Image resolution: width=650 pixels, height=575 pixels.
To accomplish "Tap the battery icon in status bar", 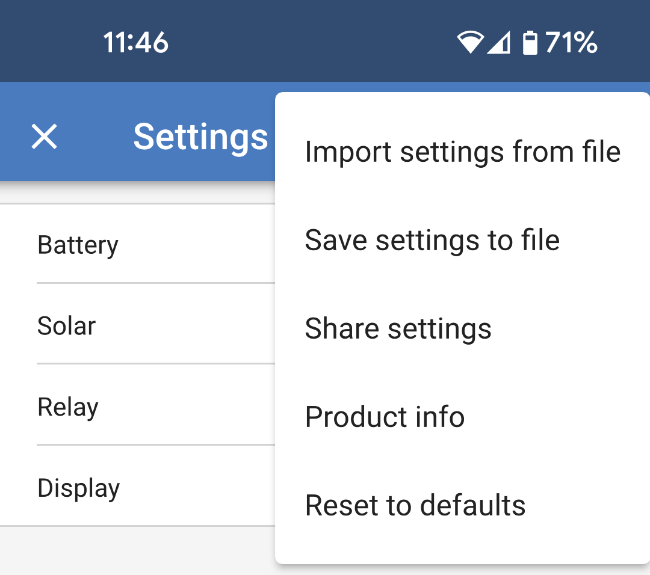I will pos(530,43).
